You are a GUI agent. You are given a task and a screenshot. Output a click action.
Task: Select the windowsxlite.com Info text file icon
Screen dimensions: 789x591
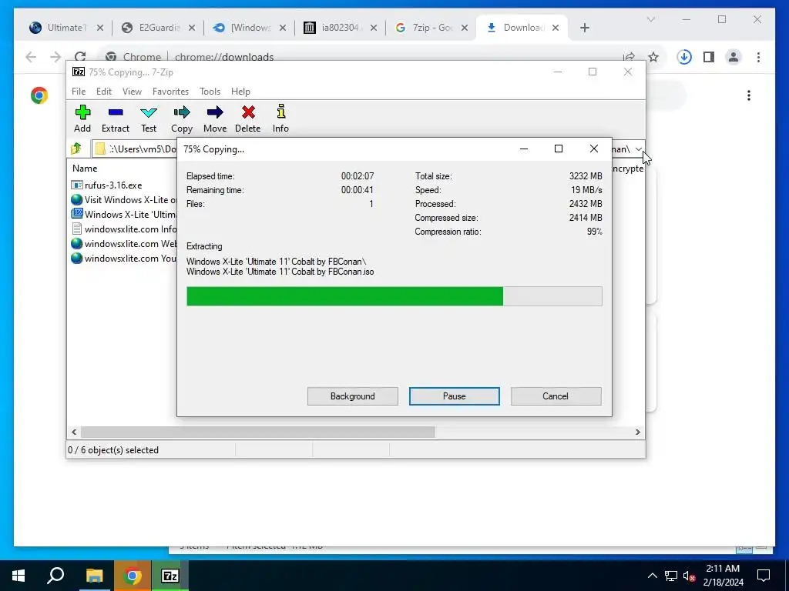click(76, 229)
